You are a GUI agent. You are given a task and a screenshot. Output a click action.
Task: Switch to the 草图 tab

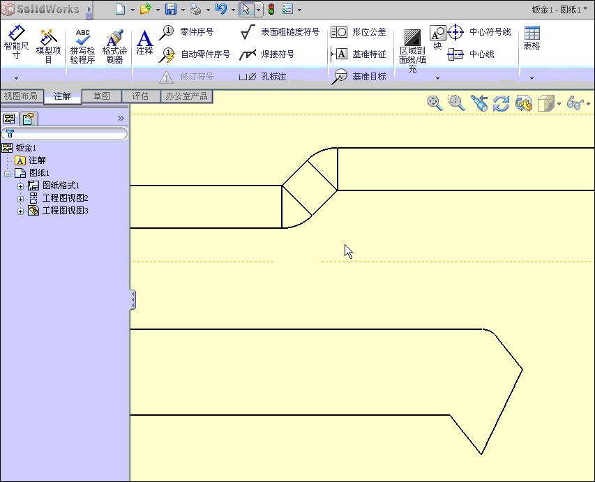(x=101, y=96)
